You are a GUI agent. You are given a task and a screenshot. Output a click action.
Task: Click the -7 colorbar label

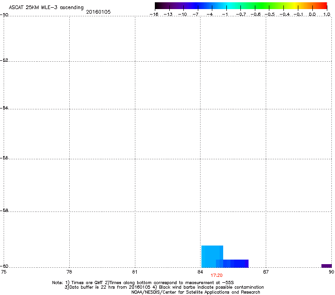[195, 15]
